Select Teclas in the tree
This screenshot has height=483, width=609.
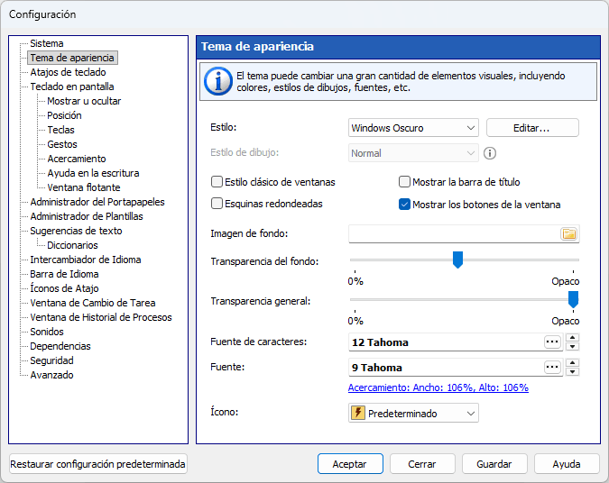[60, 130]
